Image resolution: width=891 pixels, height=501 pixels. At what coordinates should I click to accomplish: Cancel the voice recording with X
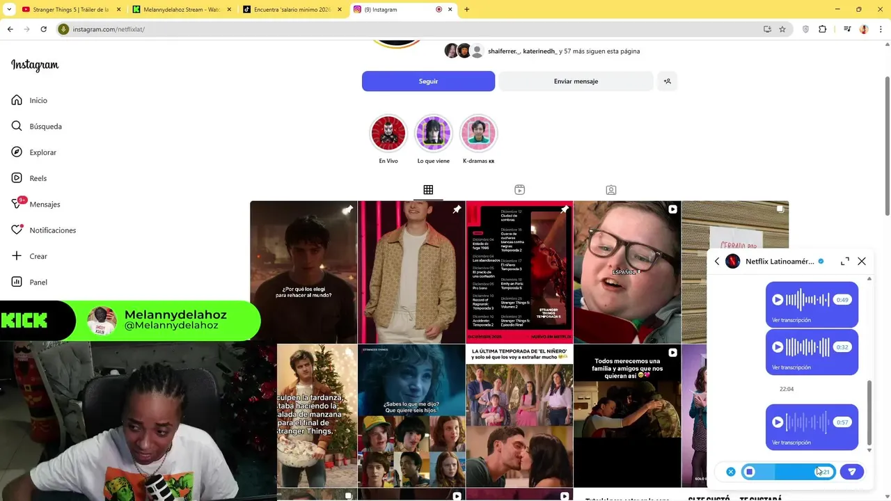tap(731, 472)
